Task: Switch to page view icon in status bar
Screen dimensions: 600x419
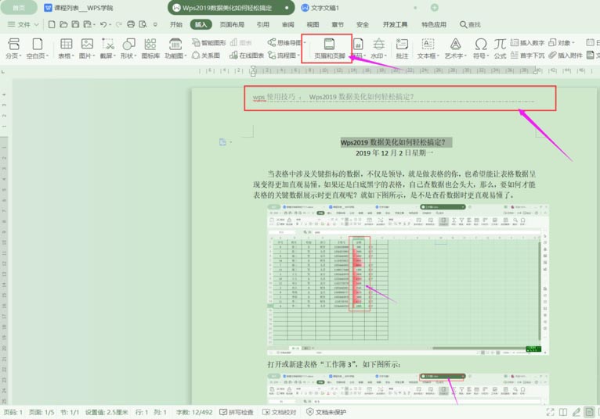Action: click(x=589, y=412)
